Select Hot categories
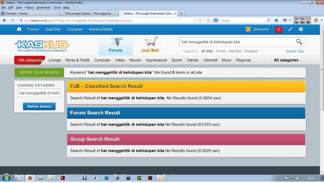 (30, 60)
